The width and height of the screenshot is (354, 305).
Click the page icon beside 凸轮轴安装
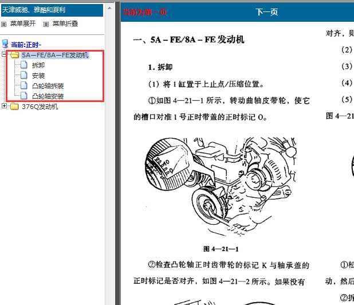(x=24, y=96)
